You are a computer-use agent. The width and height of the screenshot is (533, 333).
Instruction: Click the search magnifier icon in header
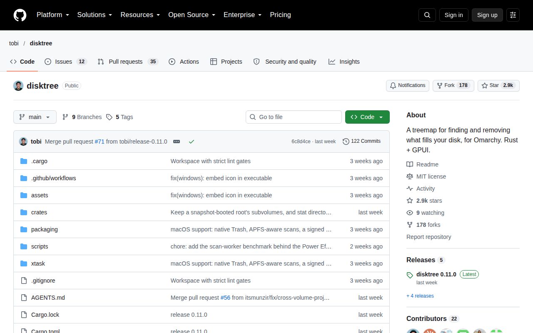427,15
